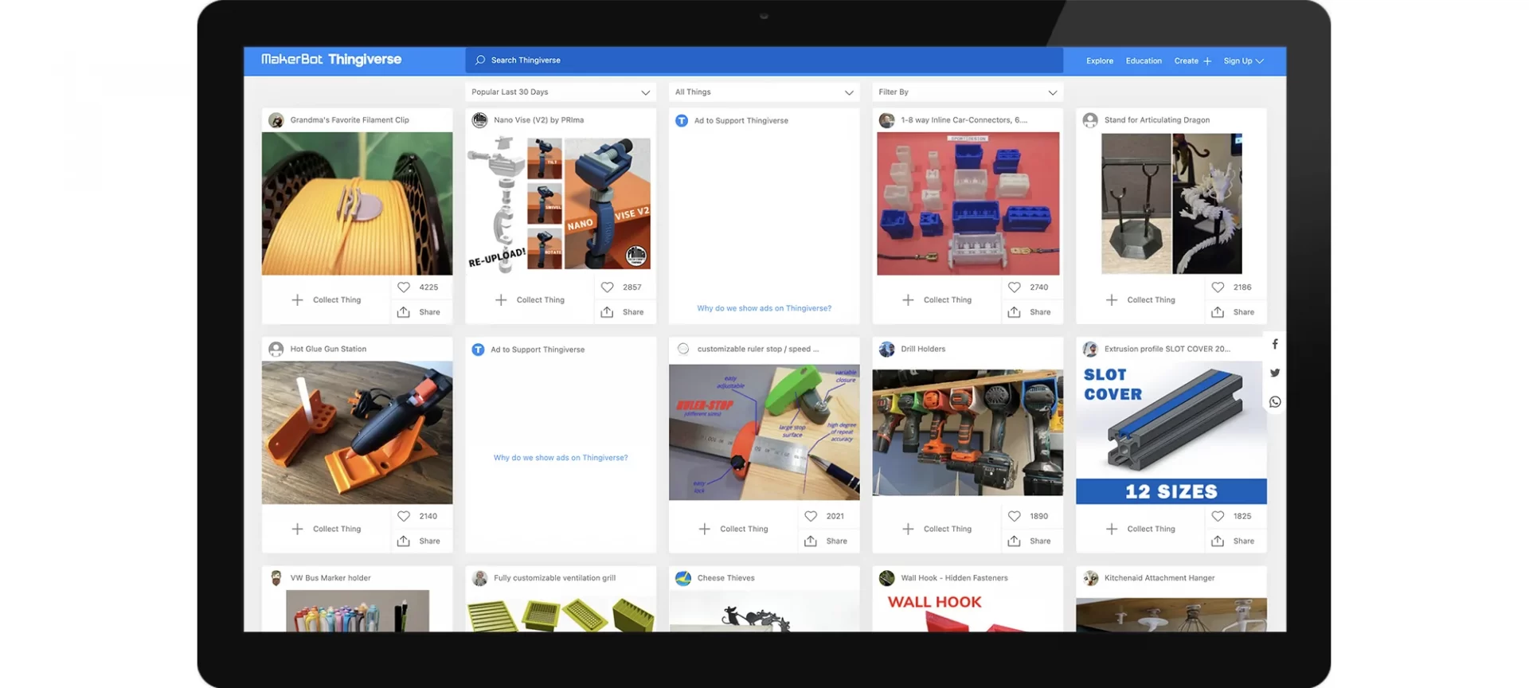Collect Thing on customizable ruler stop
Screen dimensions: 1529x688
click(733, 530)
